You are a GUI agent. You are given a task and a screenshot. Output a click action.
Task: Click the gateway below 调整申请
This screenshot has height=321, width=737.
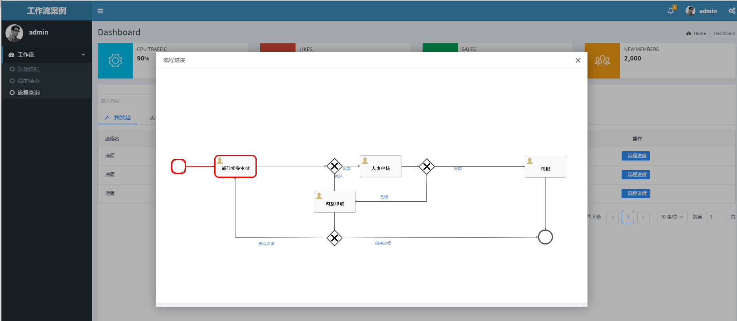click(x=334, y=238)
